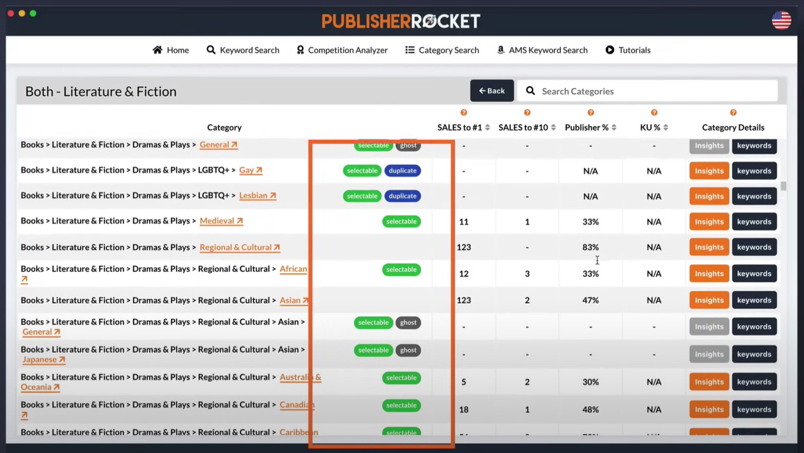Click Insights for the Lesbian row
Image resolution: width=804 pixels, height=453 pixels.
pos(709,196)
